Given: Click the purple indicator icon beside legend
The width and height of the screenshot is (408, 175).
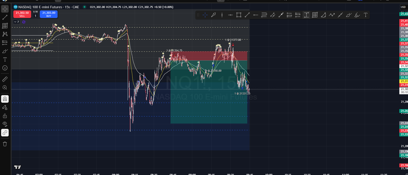Looking at the screenshot, I should (x=24, y=22).
